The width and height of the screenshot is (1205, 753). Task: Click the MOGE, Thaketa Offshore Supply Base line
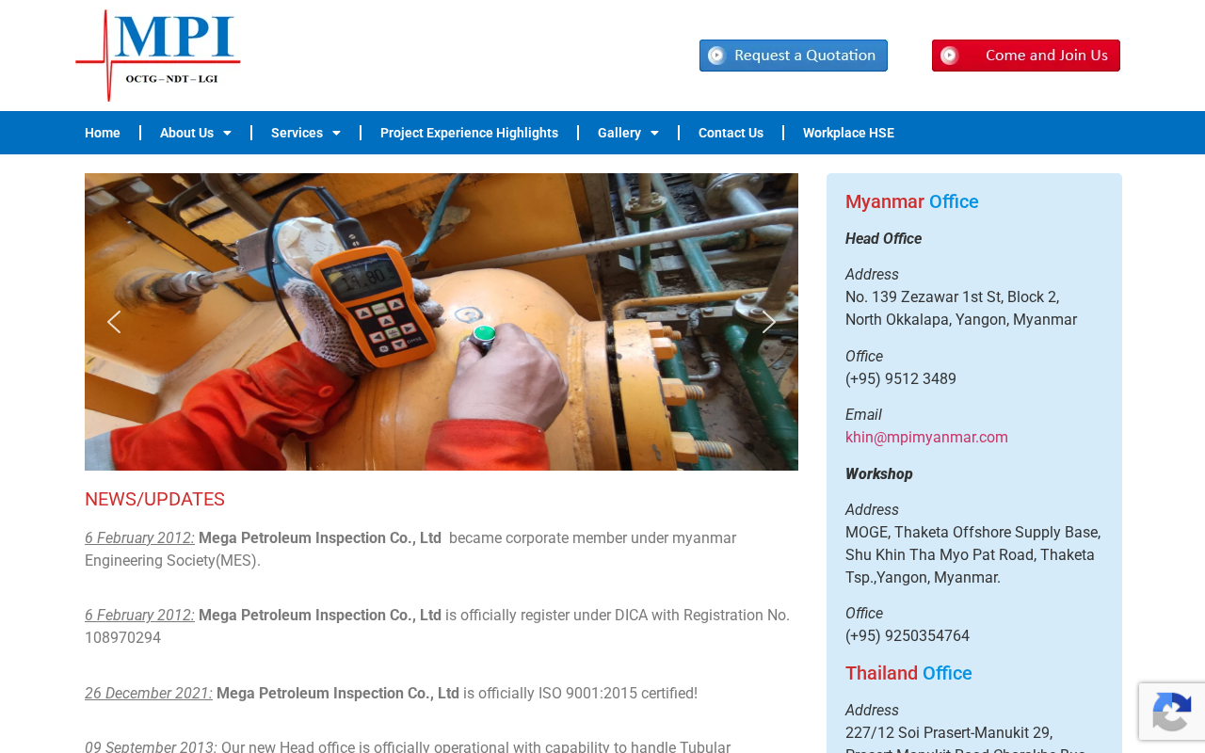(972, 533)
